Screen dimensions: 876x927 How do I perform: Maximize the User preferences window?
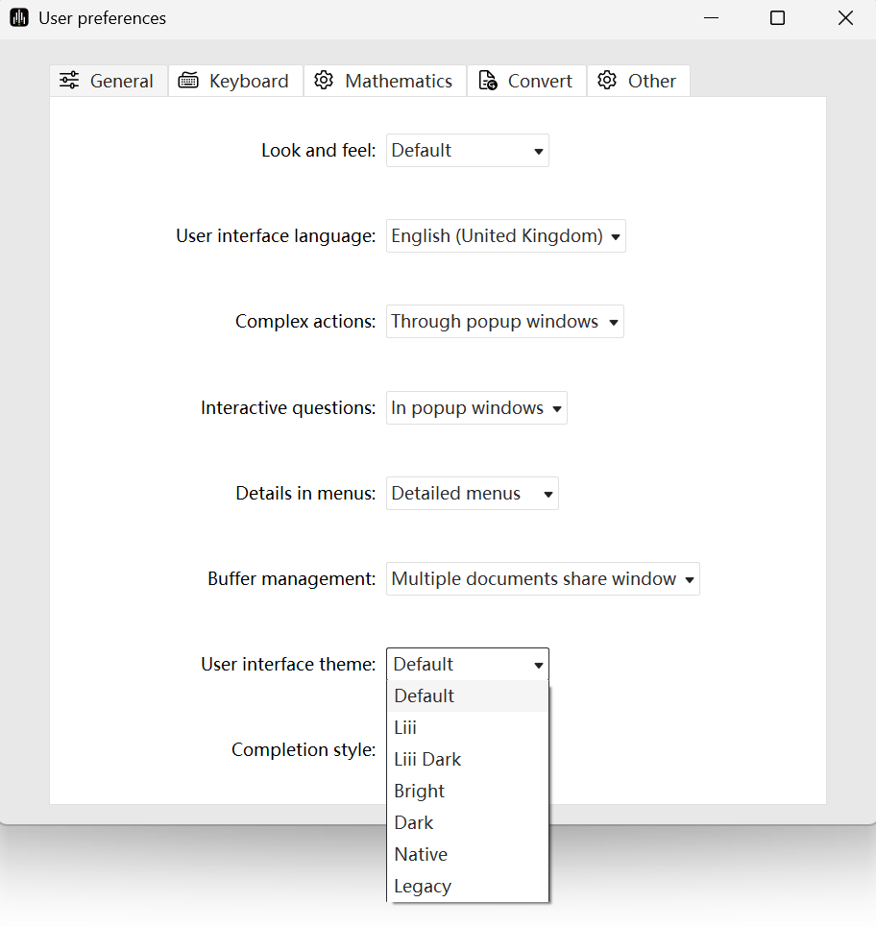[777, 18]
